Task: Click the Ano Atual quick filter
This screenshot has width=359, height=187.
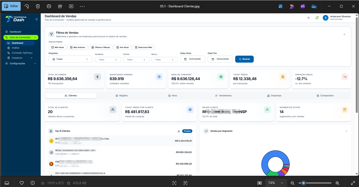Action: 122,47
